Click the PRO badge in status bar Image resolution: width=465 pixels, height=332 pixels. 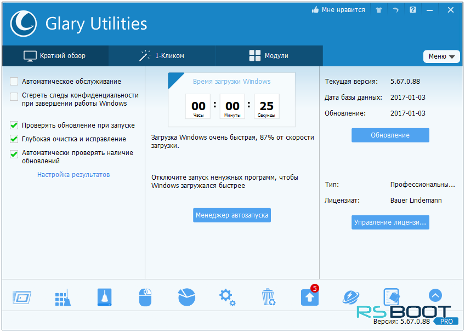tap(446, 322)
